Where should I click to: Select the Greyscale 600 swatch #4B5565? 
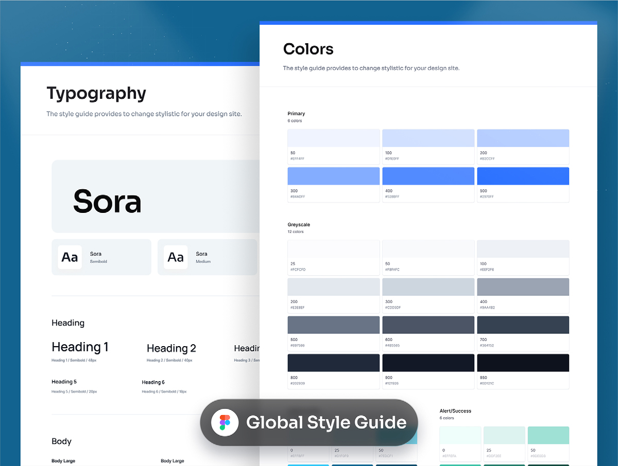(428, 334)
